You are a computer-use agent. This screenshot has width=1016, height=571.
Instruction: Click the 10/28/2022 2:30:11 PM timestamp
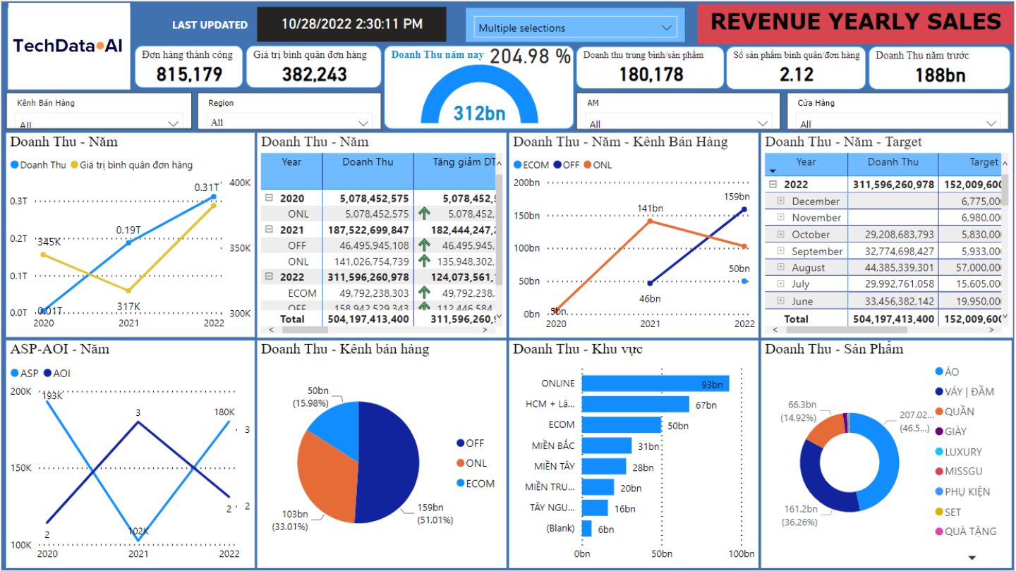[352, 24]
